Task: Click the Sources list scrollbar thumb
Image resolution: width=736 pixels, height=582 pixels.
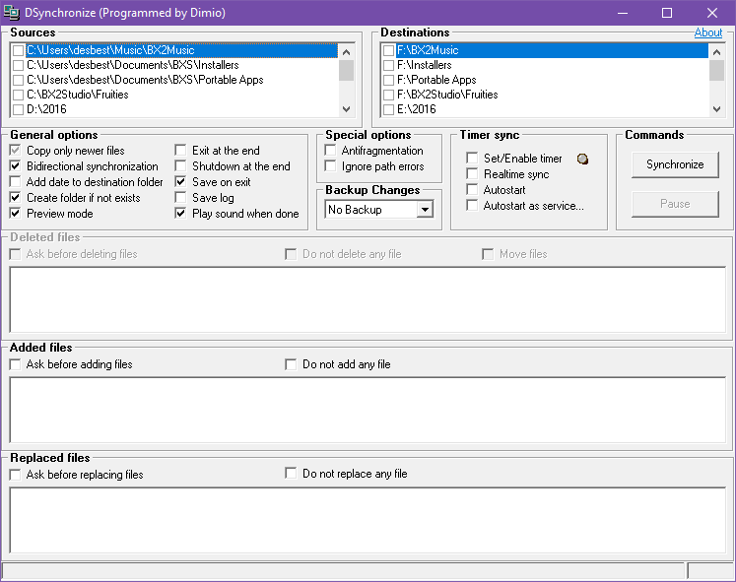Action: [x=347, y=70]
